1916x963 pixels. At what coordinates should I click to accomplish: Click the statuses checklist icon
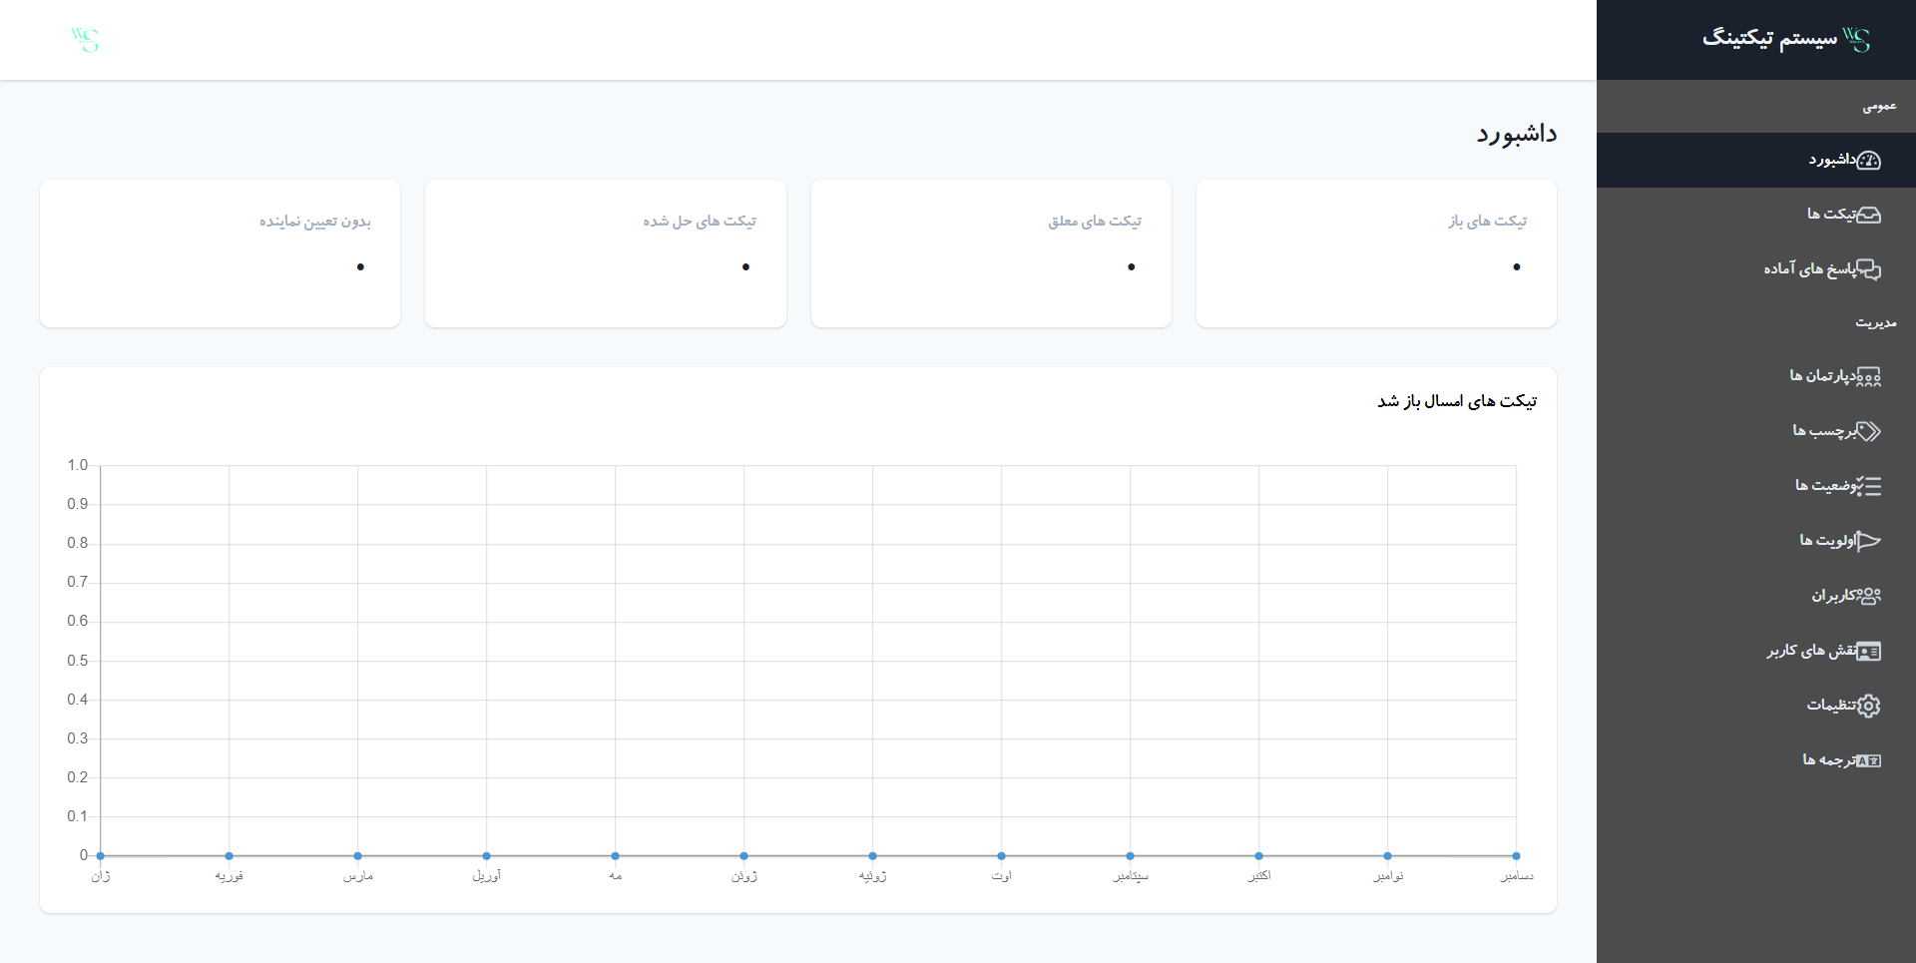(x=1868, y=486)
